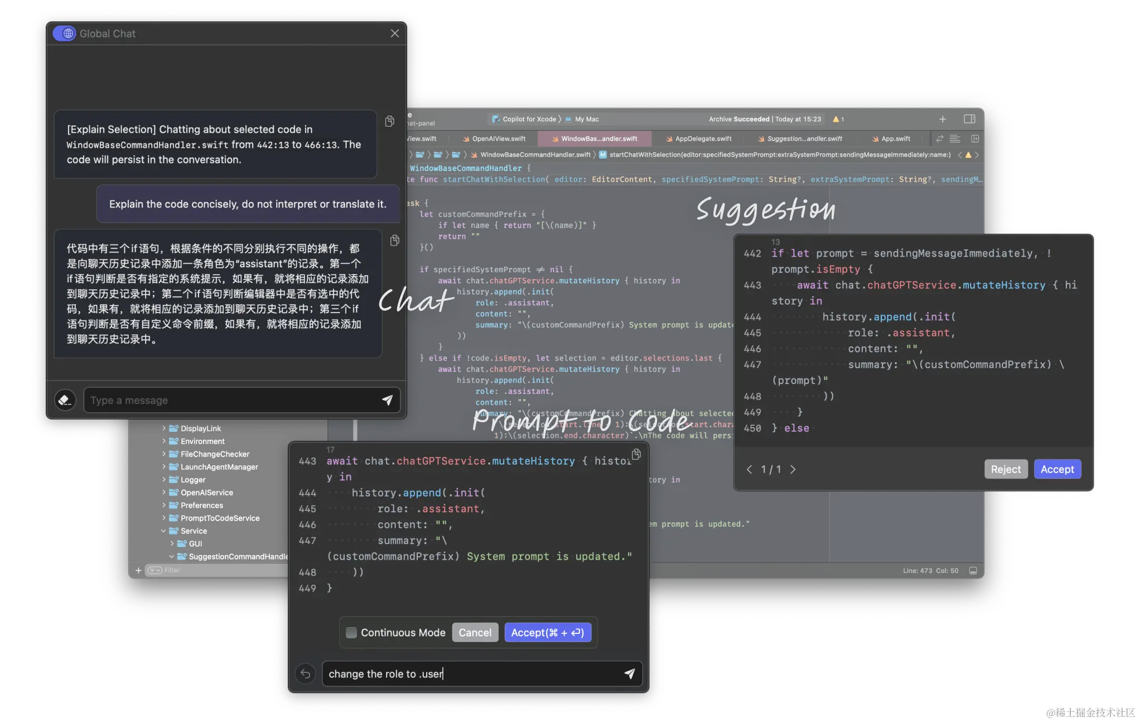Click Cancel in the Prompt to Code panel
This screenshot has width=1139, height=722.
click(x=475, y=632)
